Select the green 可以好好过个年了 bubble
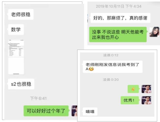Viewport: 160px width, 122px height. [46, 111]
